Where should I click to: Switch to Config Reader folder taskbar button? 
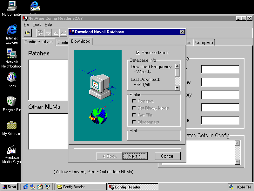click(x=81, y=187)
